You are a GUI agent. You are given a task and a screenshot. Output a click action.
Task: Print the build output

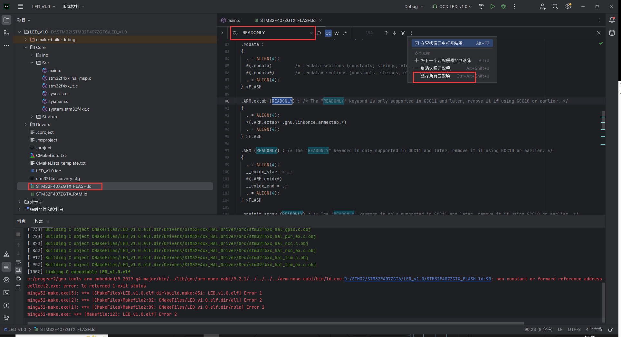tap(18, 278)
